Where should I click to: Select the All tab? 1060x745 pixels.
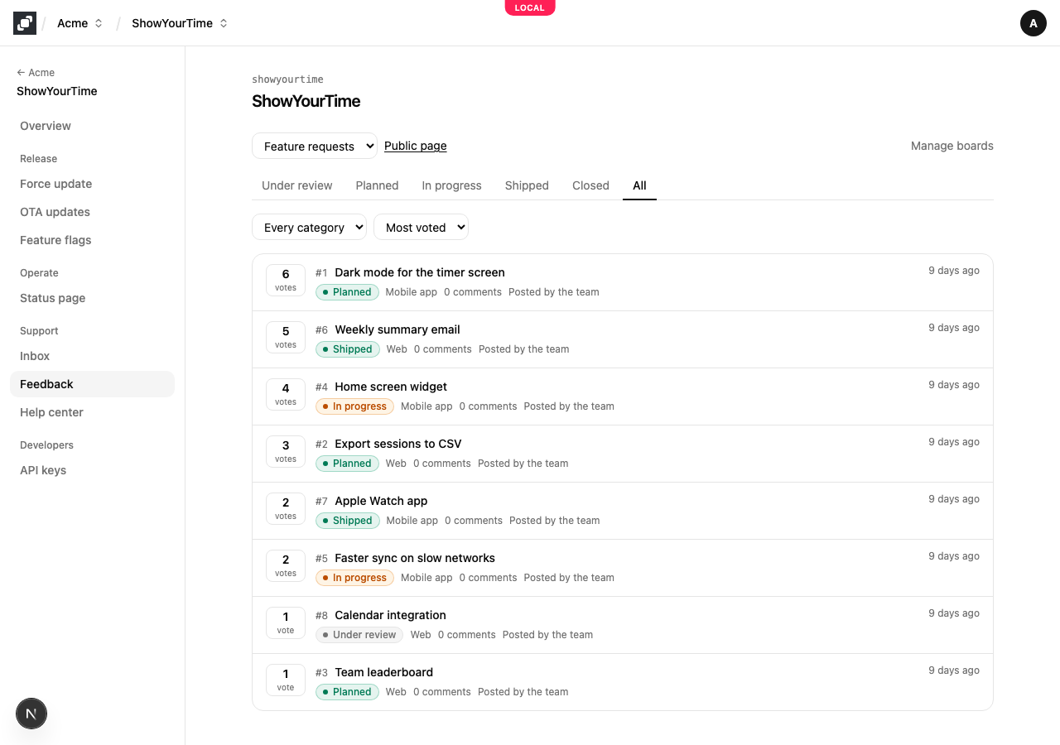[x=639, y=185]
